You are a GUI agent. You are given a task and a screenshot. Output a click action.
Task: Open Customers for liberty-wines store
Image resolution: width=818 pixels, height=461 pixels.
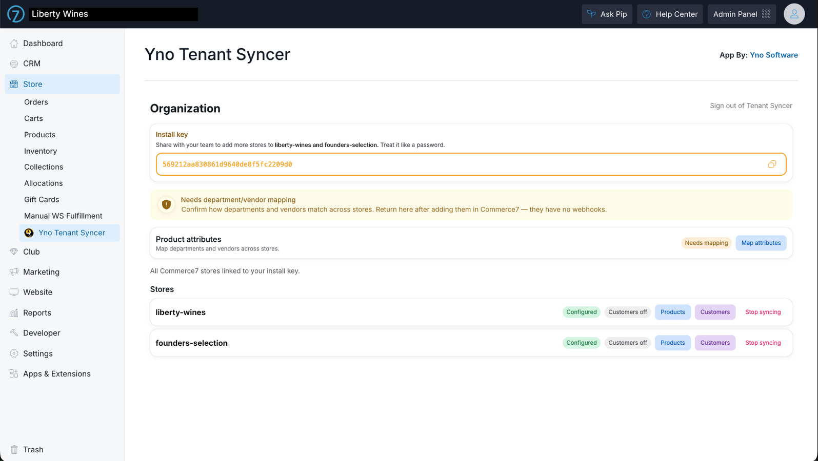[715, 312]
